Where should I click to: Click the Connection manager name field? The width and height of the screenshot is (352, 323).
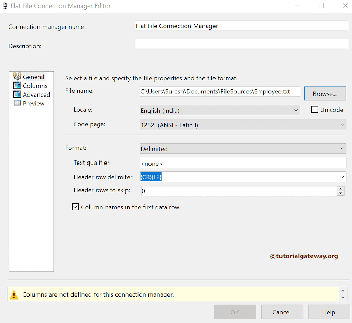[241, 25]
